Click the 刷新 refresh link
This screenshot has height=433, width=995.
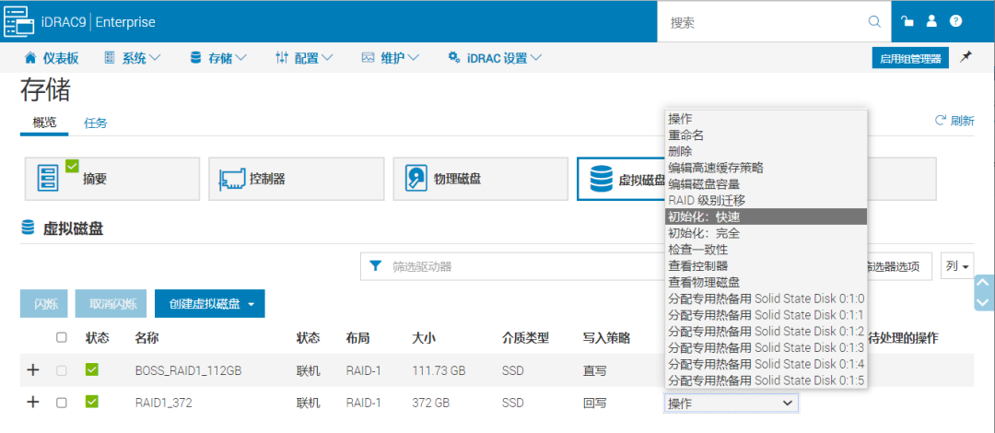click(954, 121)
